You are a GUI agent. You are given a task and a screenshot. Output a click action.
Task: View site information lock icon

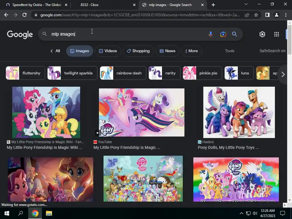(36, 15)
